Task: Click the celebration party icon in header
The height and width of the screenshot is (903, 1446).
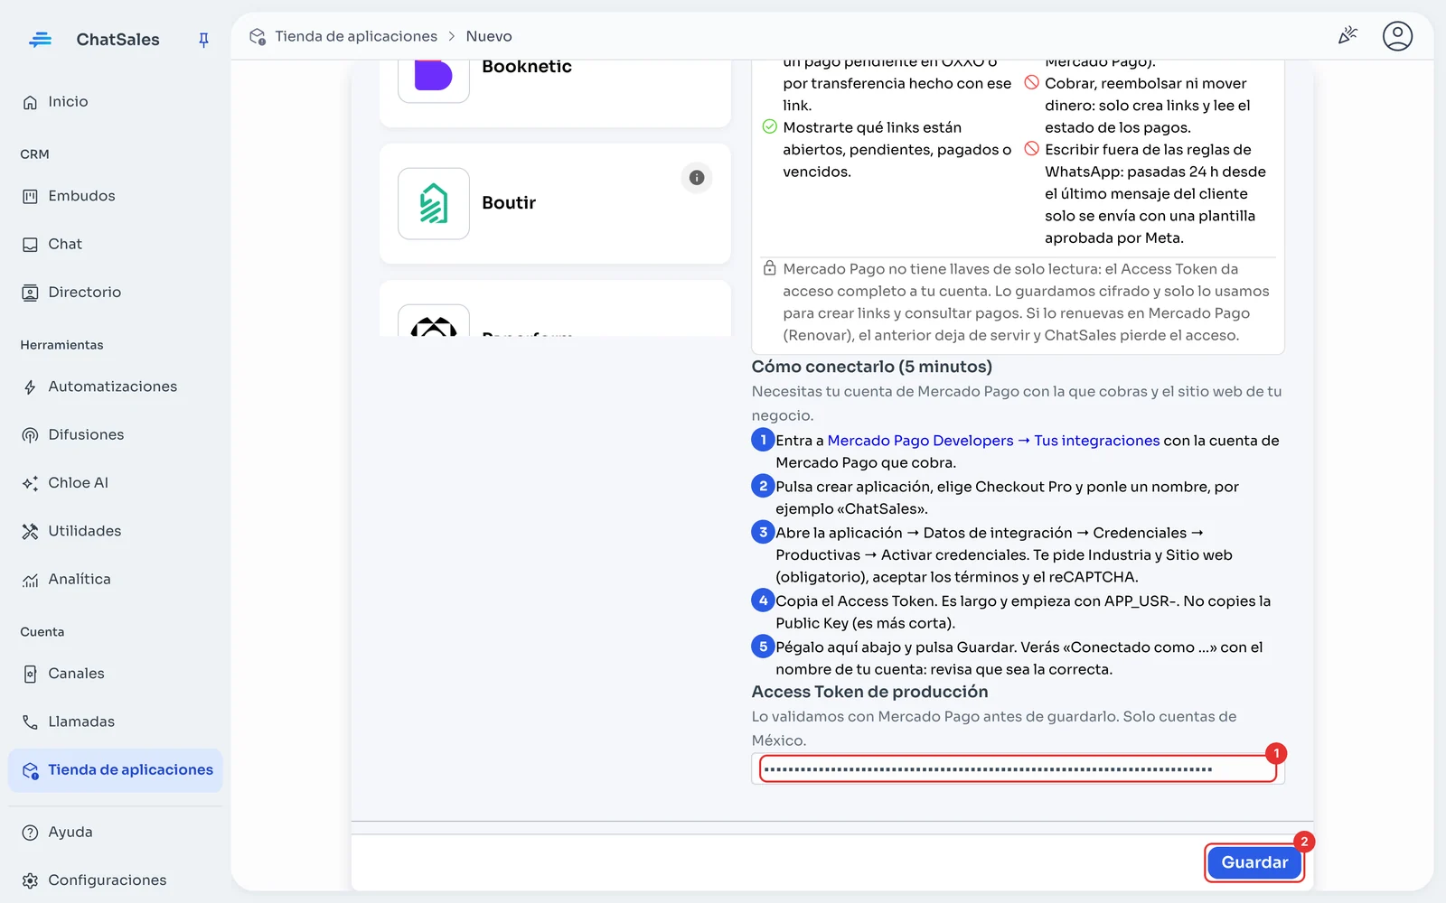Action: 1347,35
